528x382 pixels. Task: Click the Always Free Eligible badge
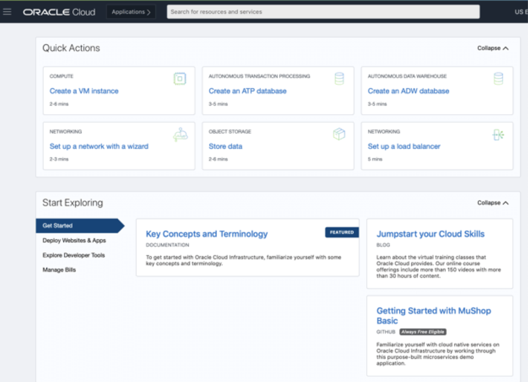(423, 332)
